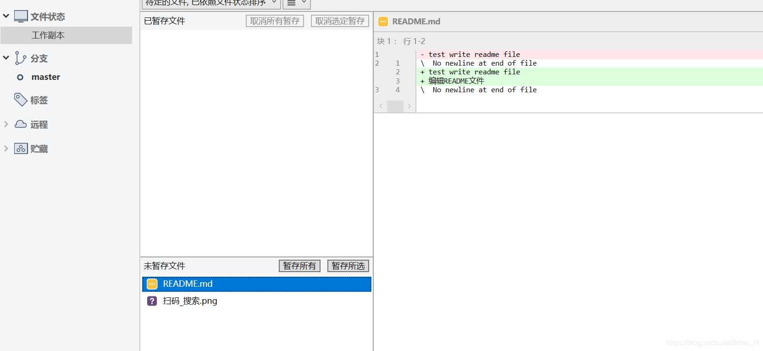
Task: Click the 暂存所选 button
Action: 348,266
